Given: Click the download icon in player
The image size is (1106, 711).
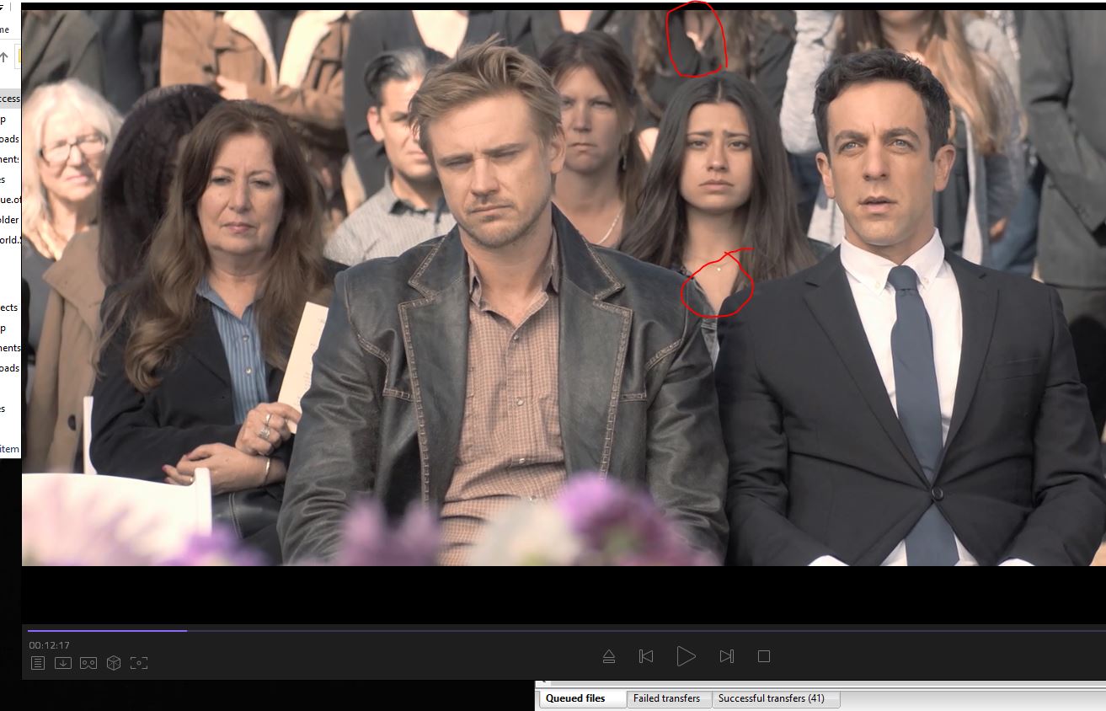Looking at the screenshot, I should [x=62, y=663].
